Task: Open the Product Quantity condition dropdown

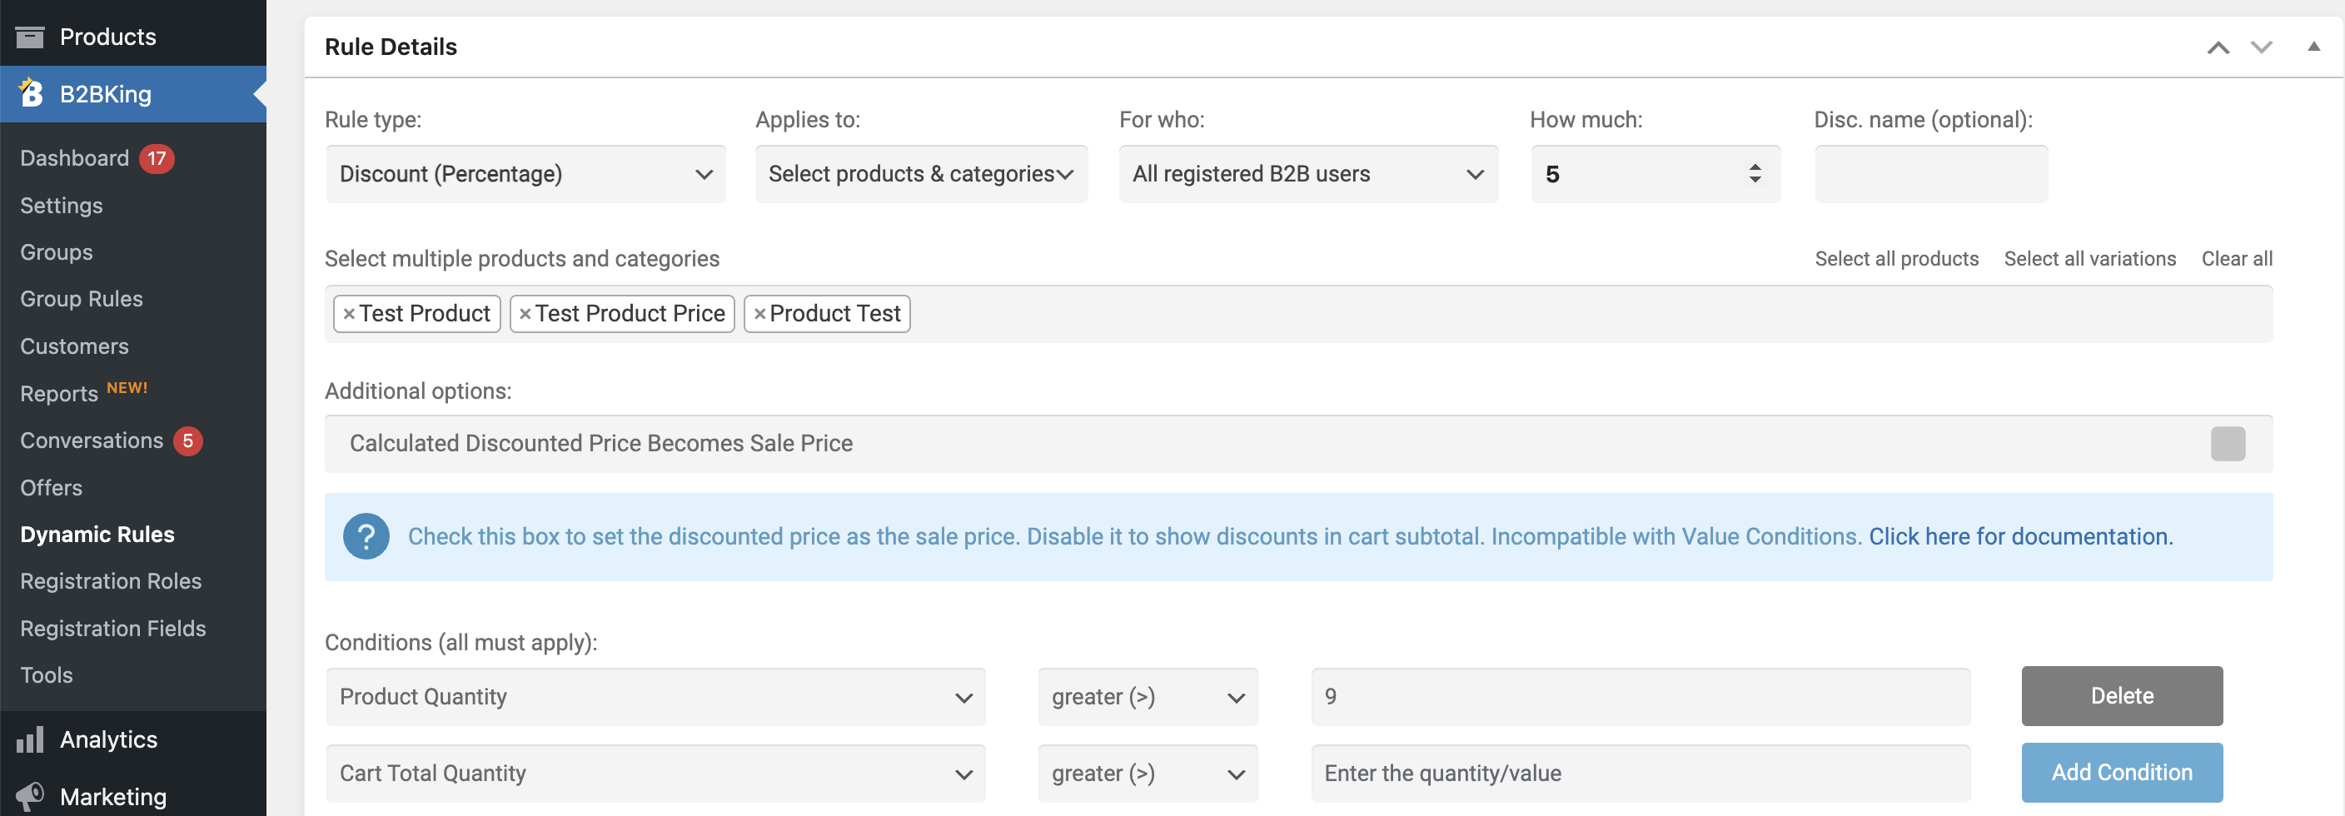Action: coord(655,697)
